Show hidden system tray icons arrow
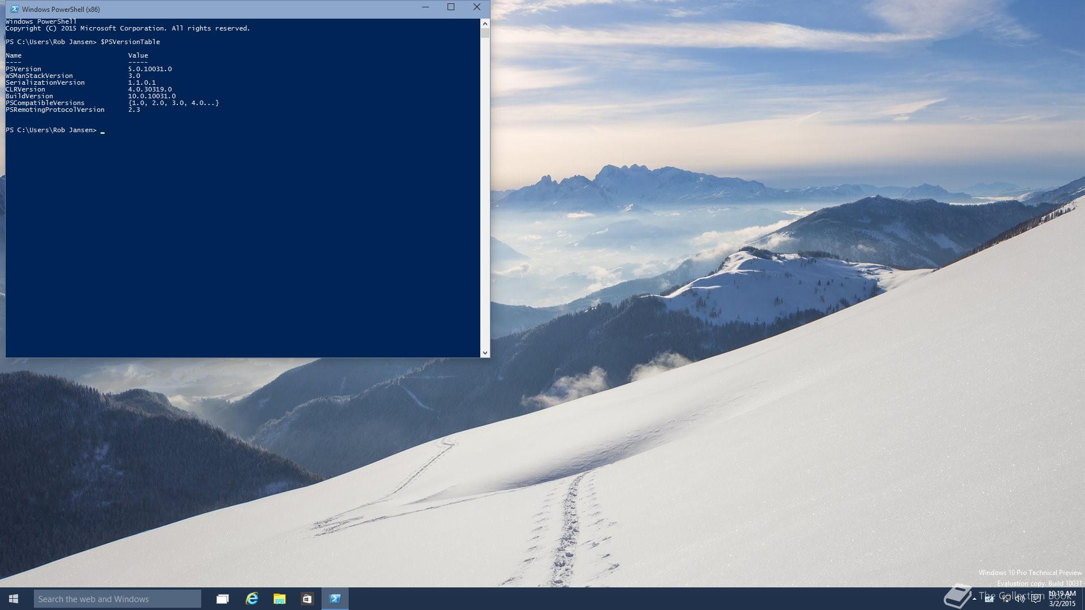 point(974,599)
